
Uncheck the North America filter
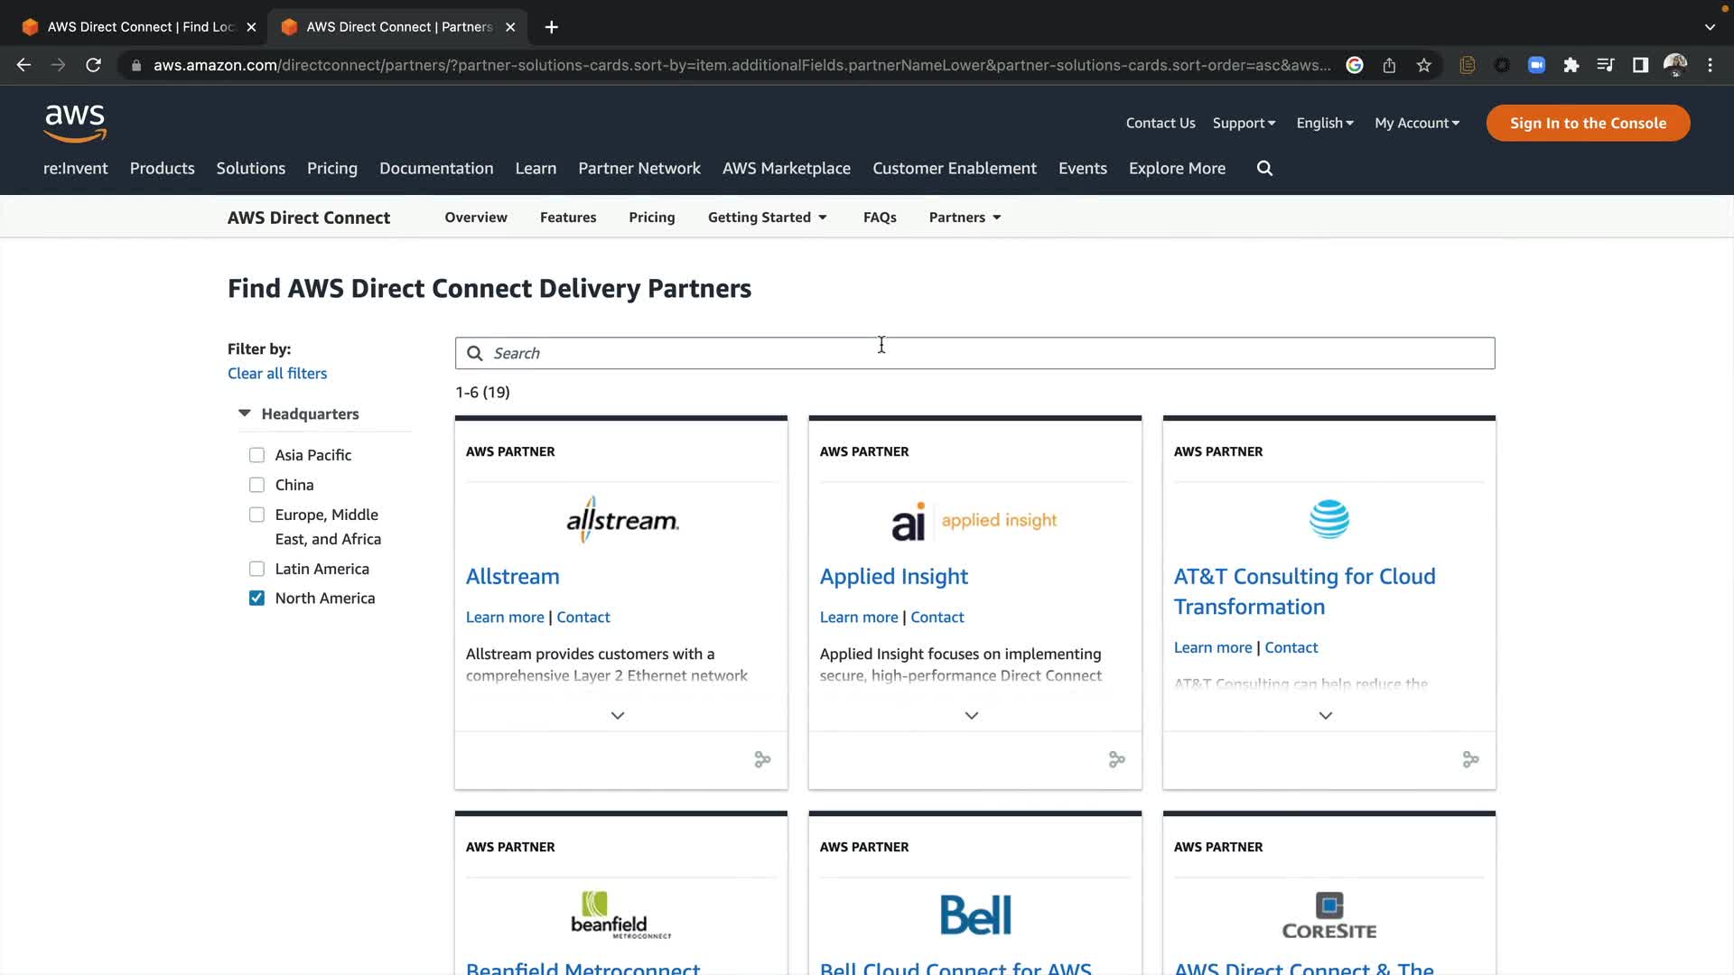click(257, 599)
